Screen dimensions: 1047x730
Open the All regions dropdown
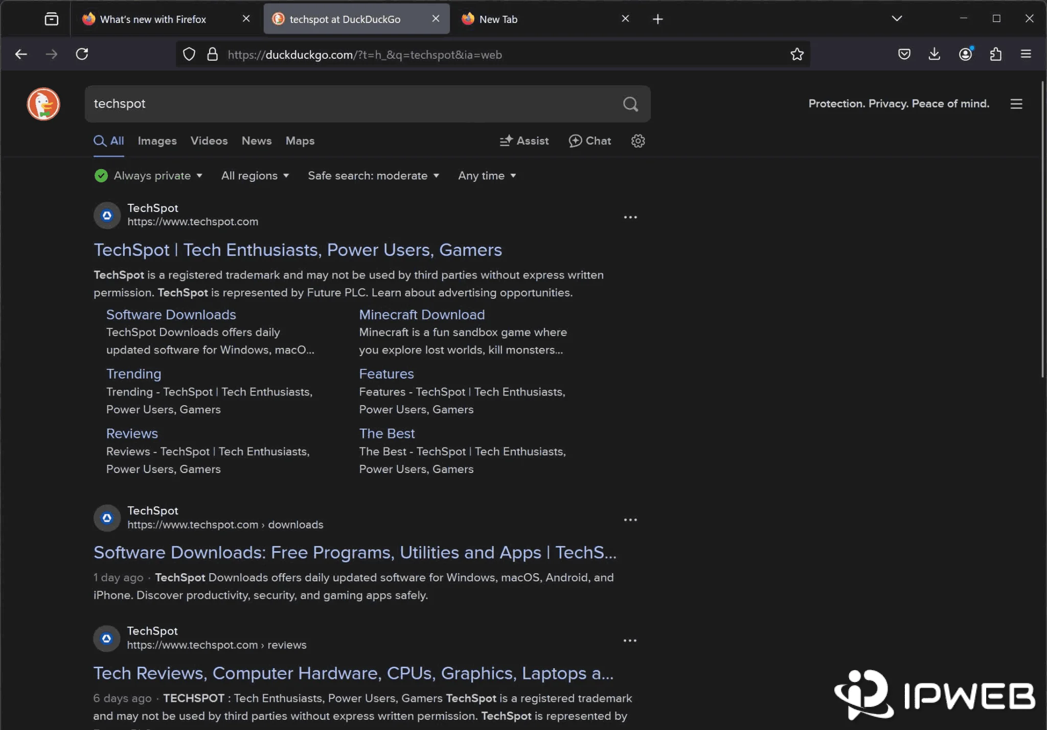point(255,176)
